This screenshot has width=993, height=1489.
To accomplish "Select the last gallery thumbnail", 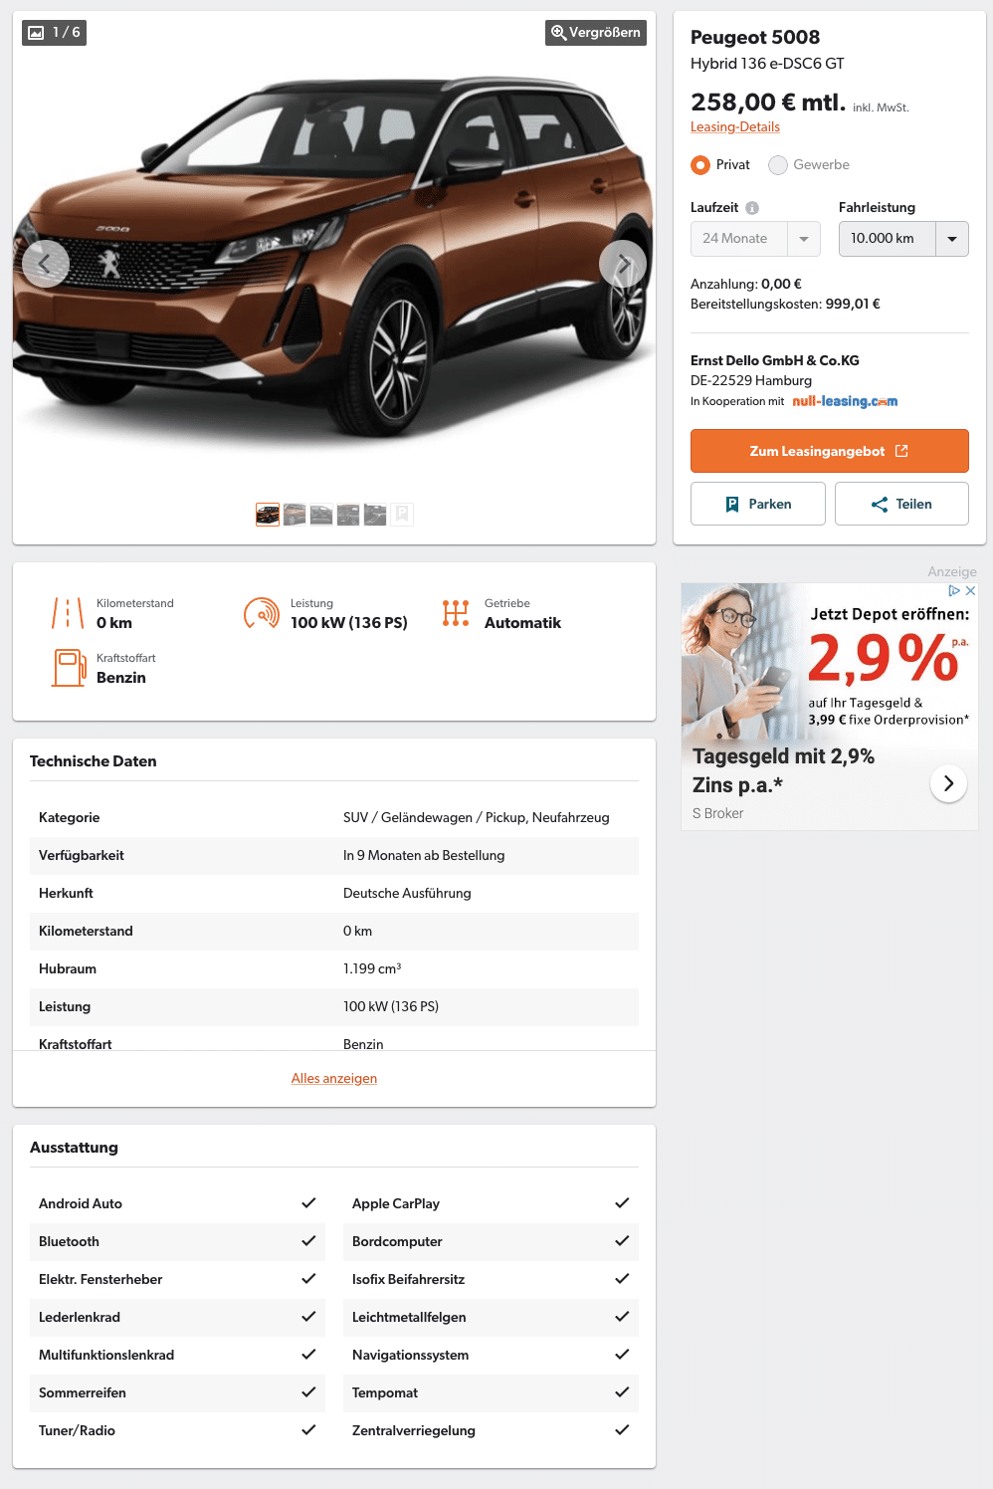I will [402, 515].
